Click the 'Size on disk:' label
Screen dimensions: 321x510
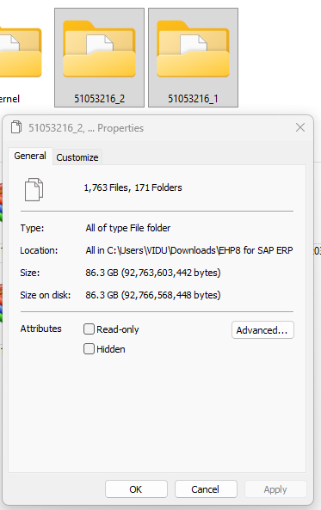[46, 295]
